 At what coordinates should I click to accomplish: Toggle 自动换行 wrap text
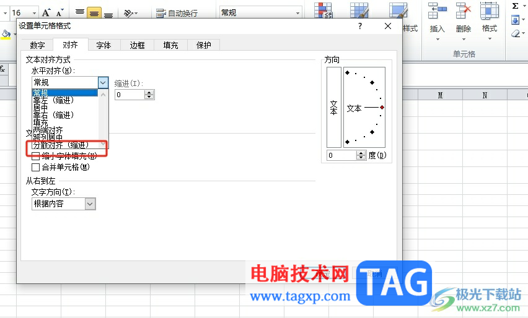(177, 13)
